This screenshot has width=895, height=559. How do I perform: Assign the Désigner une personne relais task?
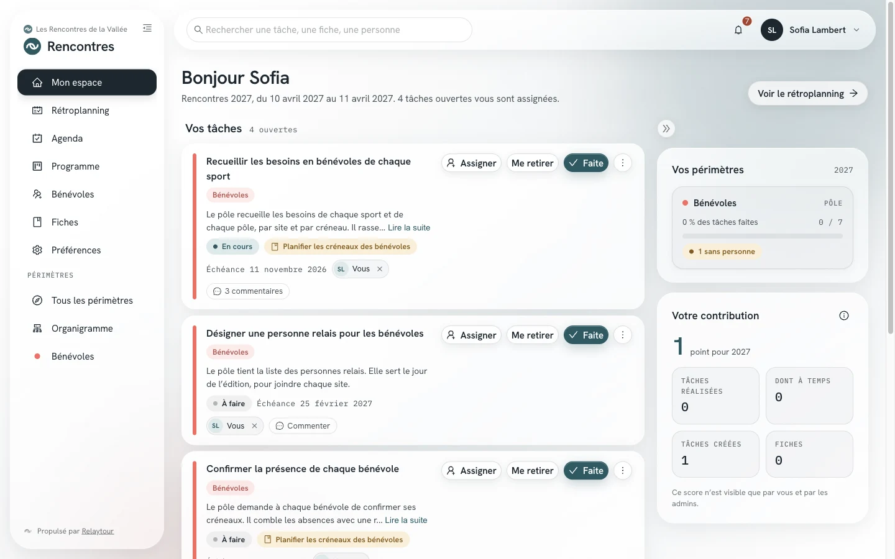click(472, 335)
